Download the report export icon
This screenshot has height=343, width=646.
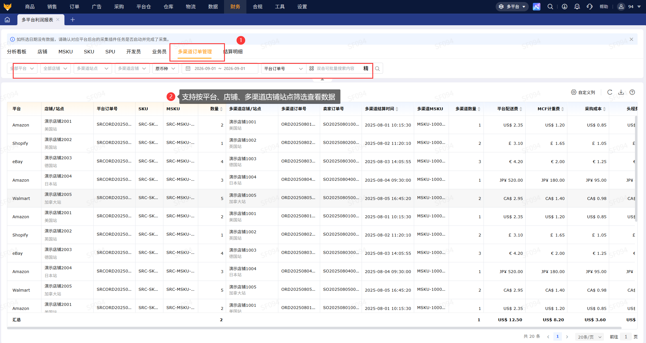(621, 92)
